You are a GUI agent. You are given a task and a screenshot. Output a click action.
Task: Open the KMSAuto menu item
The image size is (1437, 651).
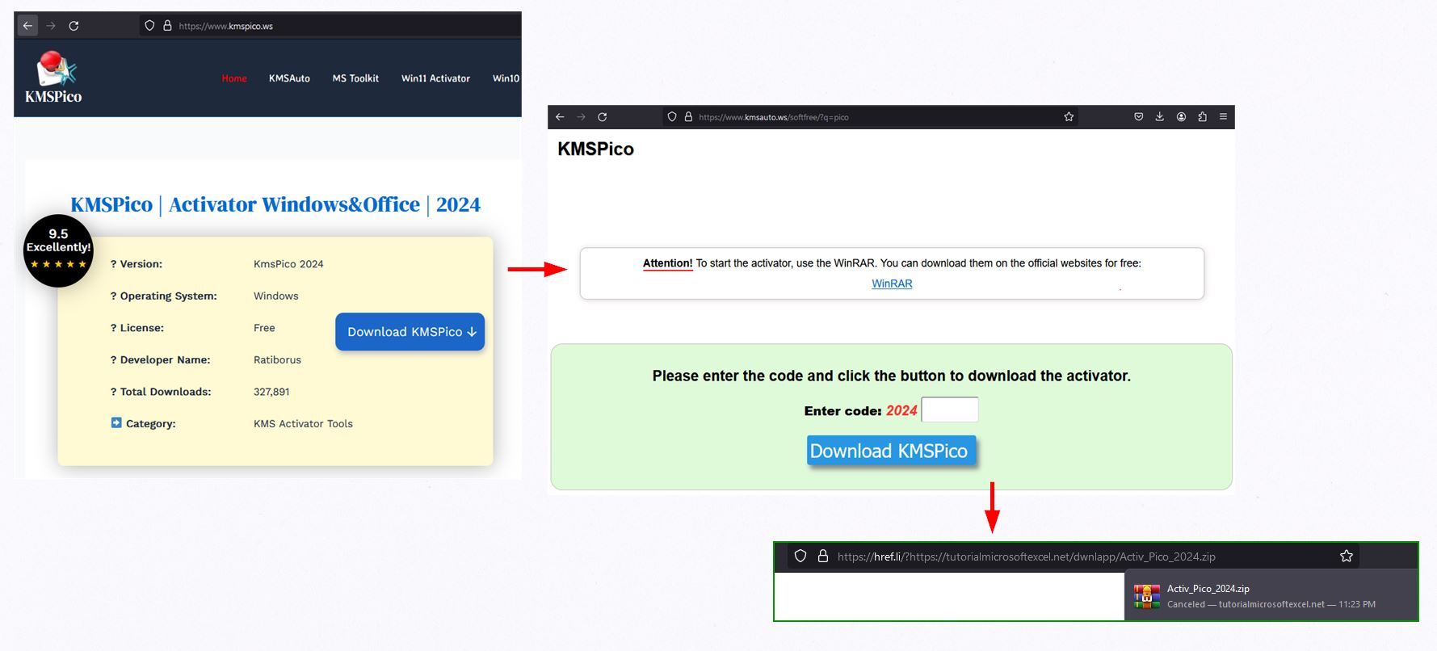[289, 78]
